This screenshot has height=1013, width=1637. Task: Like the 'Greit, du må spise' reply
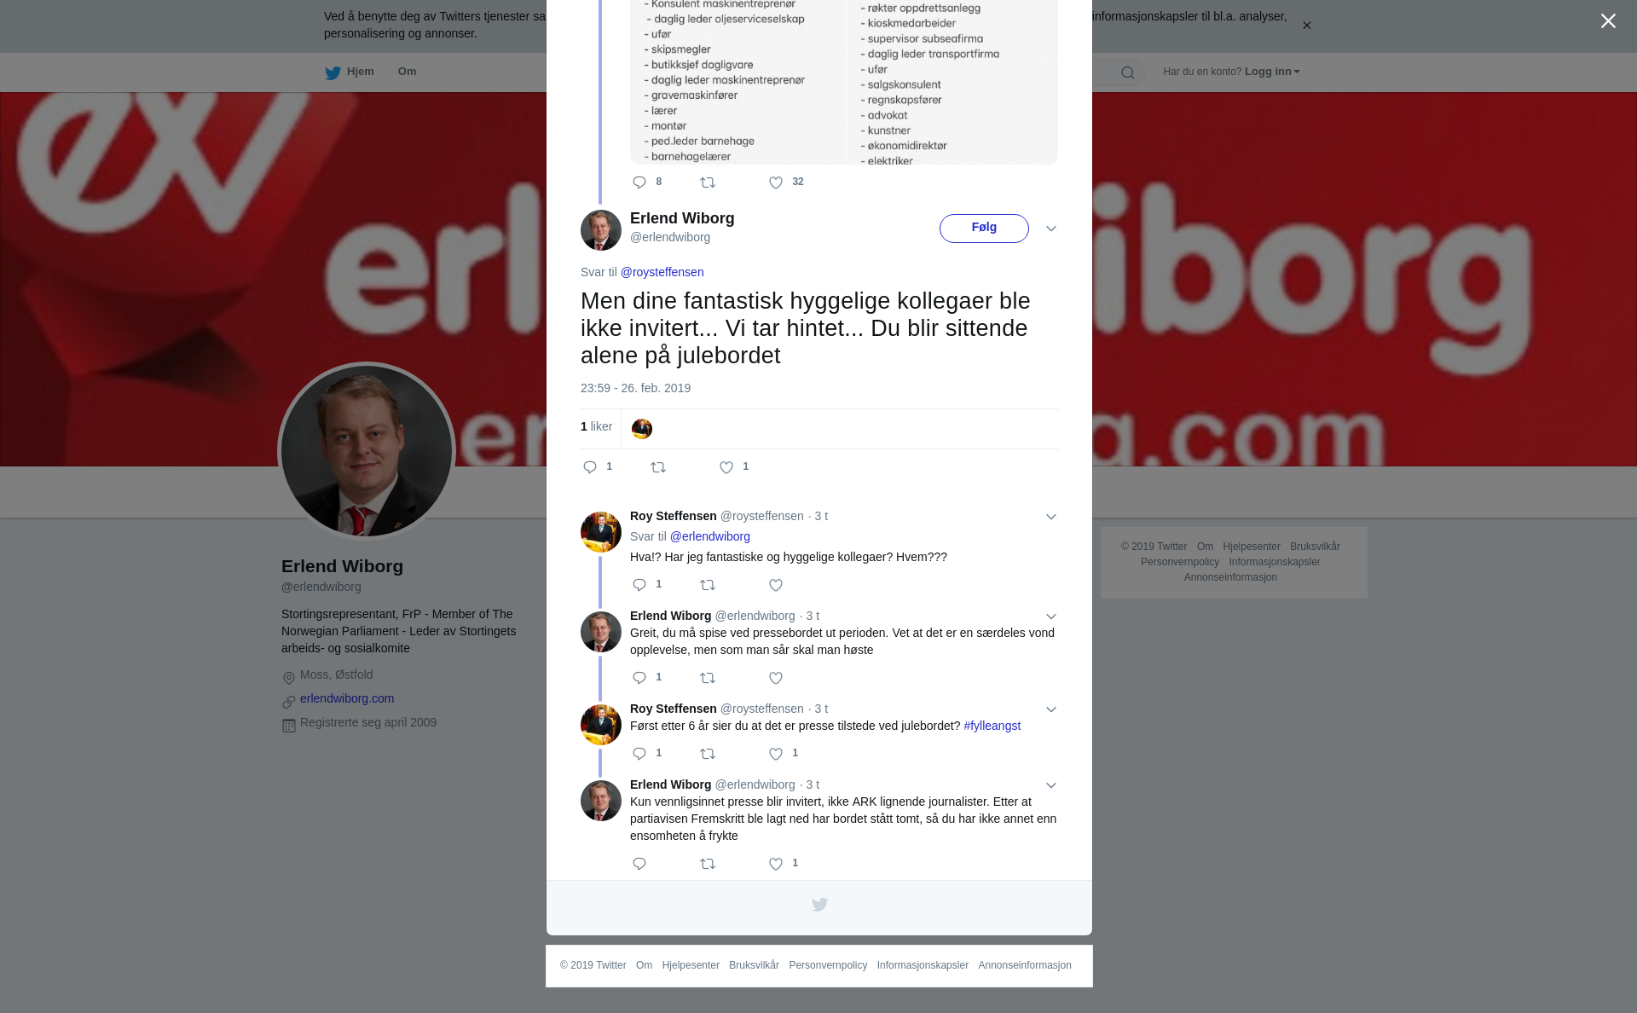(776, 678)
